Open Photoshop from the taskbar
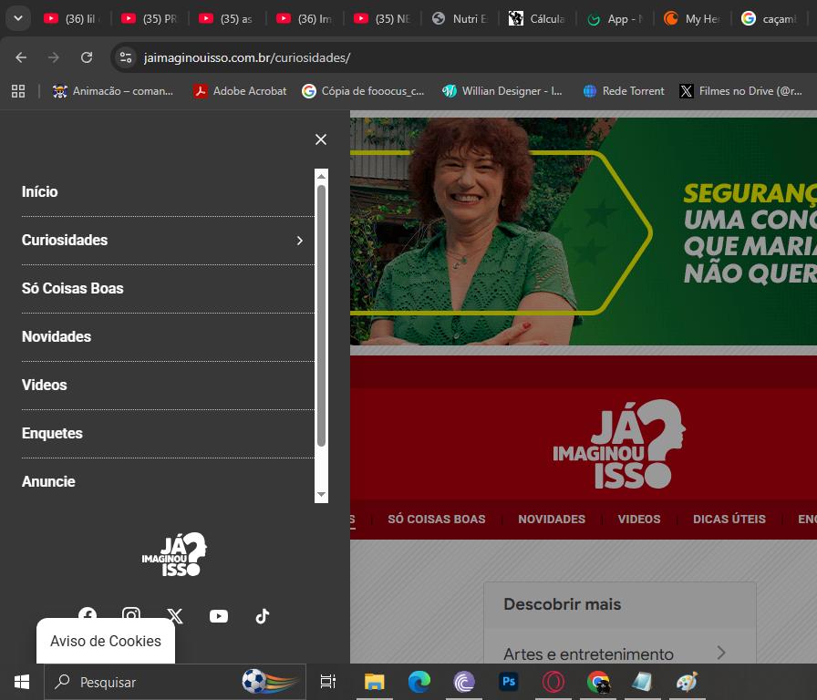The height and width of the screenshot is (700, 817). [x=509, y=681]
